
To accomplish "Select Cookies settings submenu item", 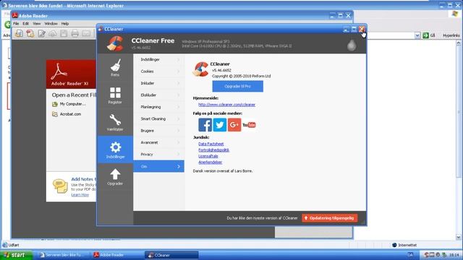I will (x=159, y=71).
